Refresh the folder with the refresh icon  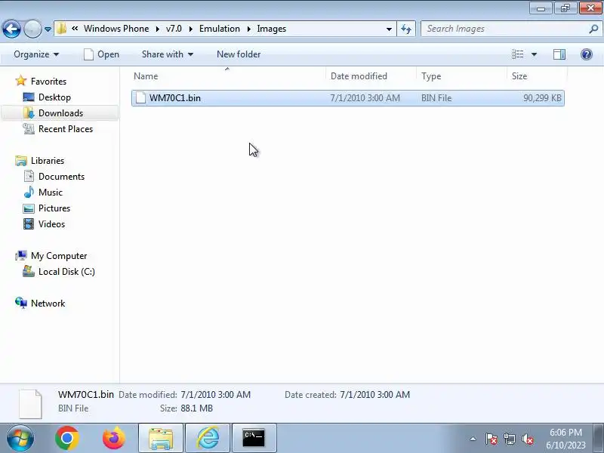406,29
